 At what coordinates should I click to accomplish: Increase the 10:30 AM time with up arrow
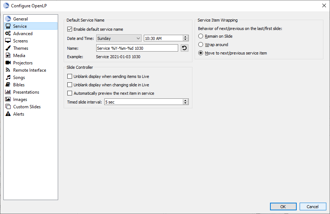pos(185,37)
